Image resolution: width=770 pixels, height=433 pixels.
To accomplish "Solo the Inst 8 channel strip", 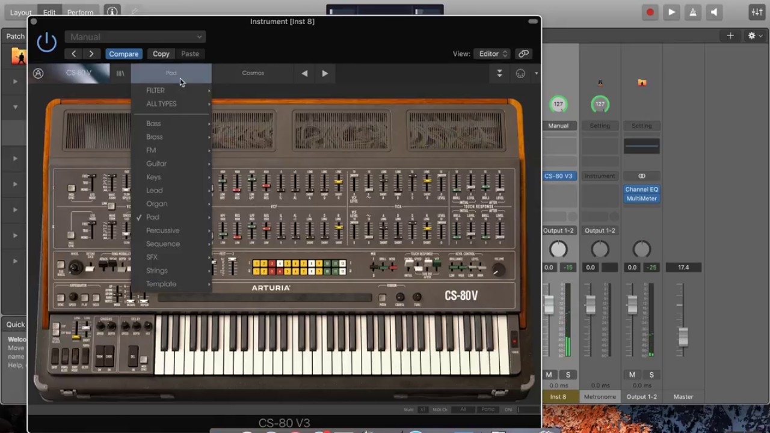I will 567,375.
